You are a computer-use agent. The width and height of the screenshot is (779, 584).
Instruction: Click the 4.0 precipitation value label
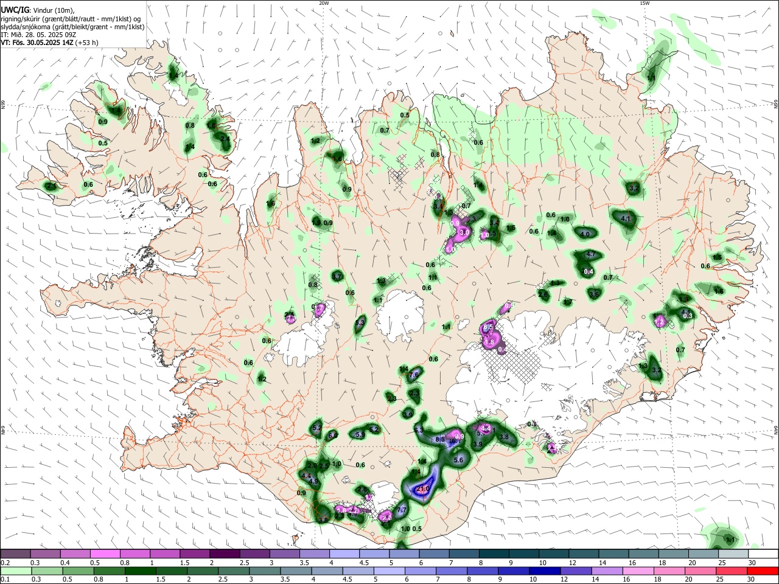tap(585, 234)
